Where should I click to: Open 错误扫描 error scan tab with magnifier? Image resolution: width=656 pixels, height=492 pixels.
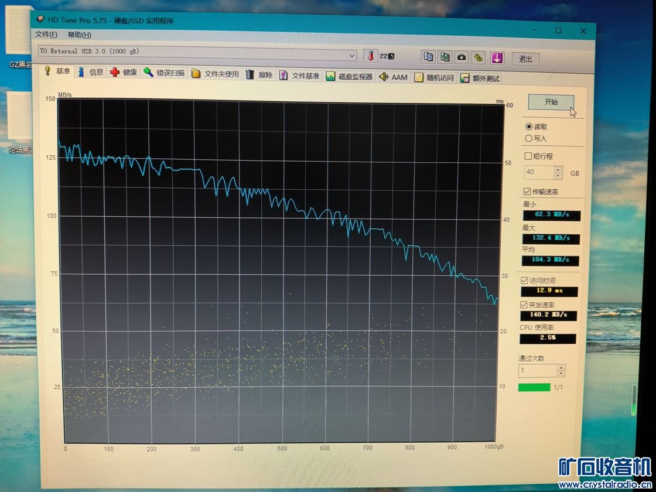(x=163, y=73)
